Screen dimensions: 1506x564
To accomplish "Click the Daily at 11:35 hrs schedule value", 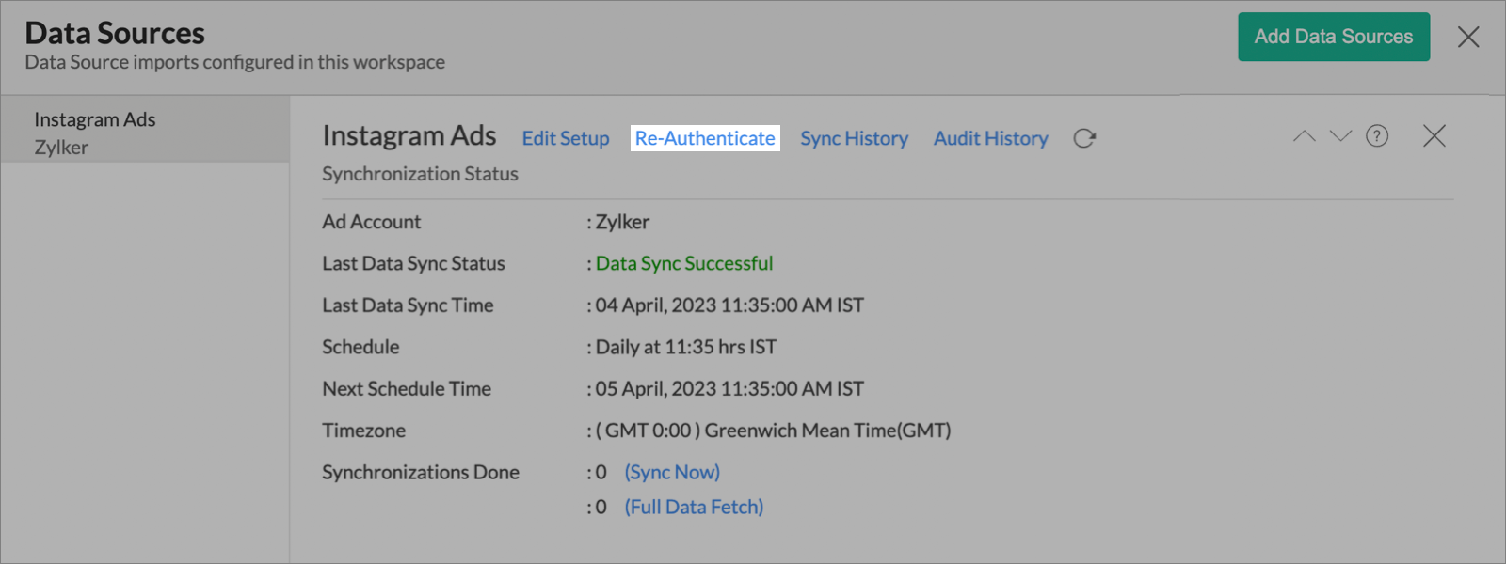I will pos(686,347).
